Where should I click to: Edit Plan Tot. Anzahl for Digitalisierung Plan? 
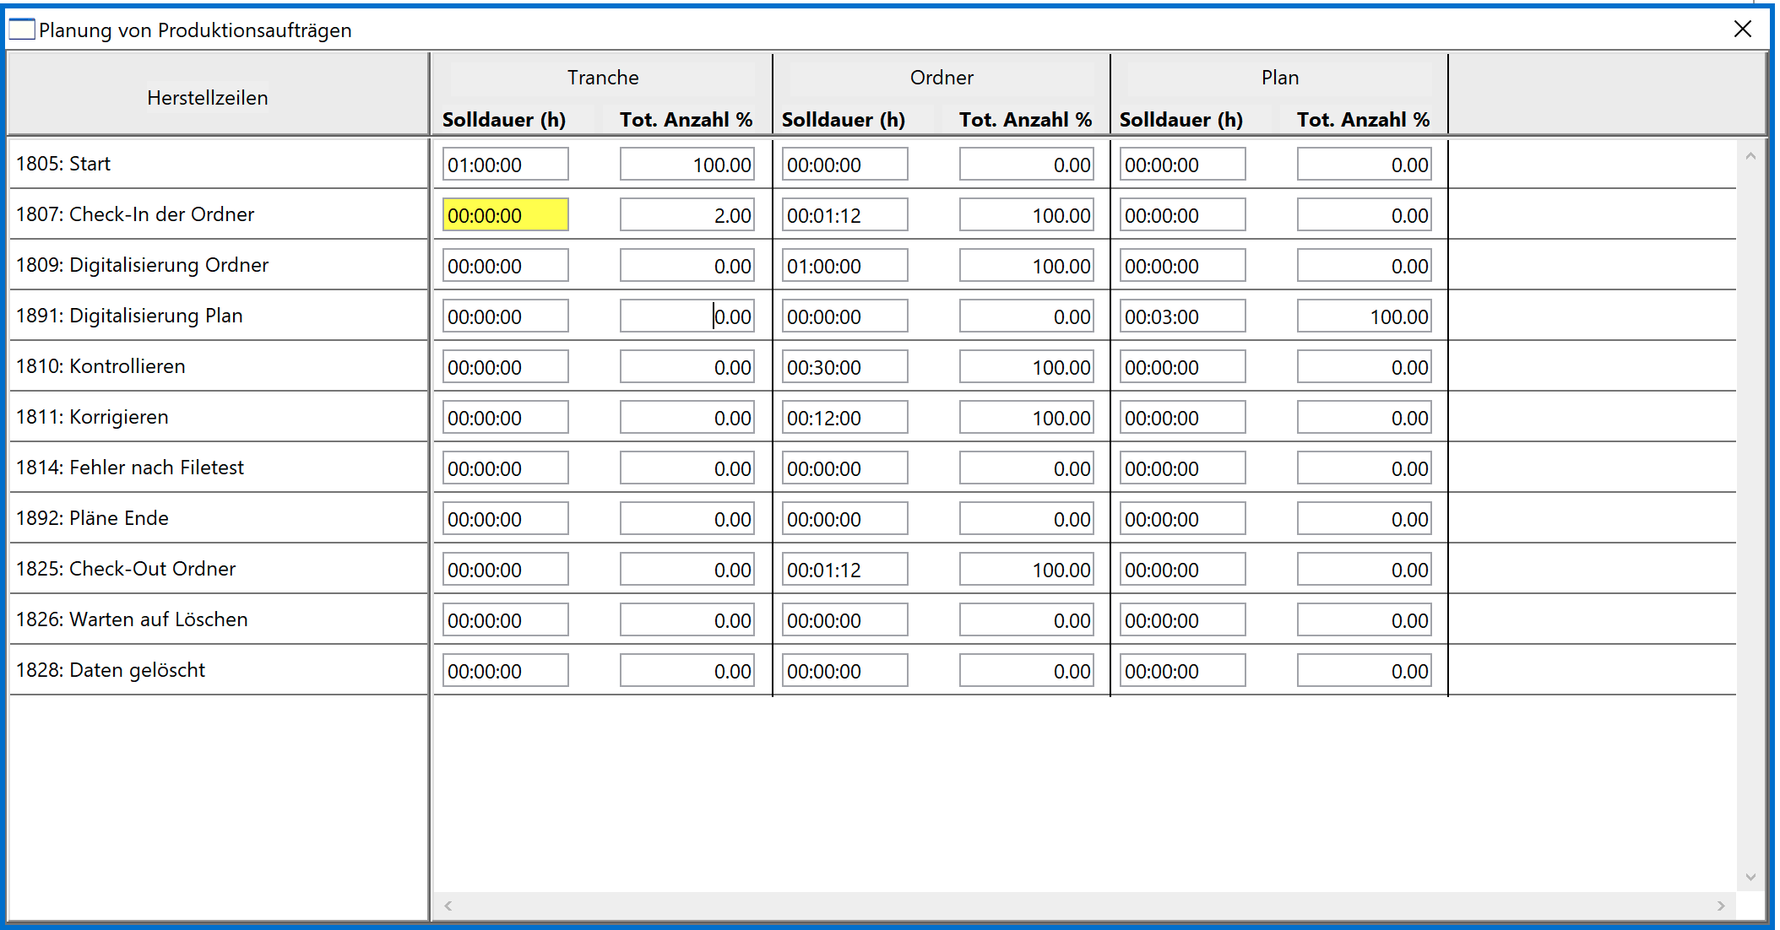click(x=1364, y=316)
